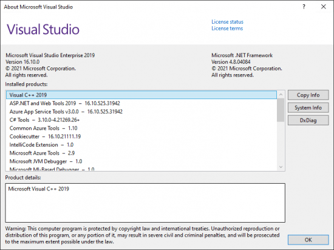Select the Cookiecutter row
The image size is (334, 250).
point(141,136)
